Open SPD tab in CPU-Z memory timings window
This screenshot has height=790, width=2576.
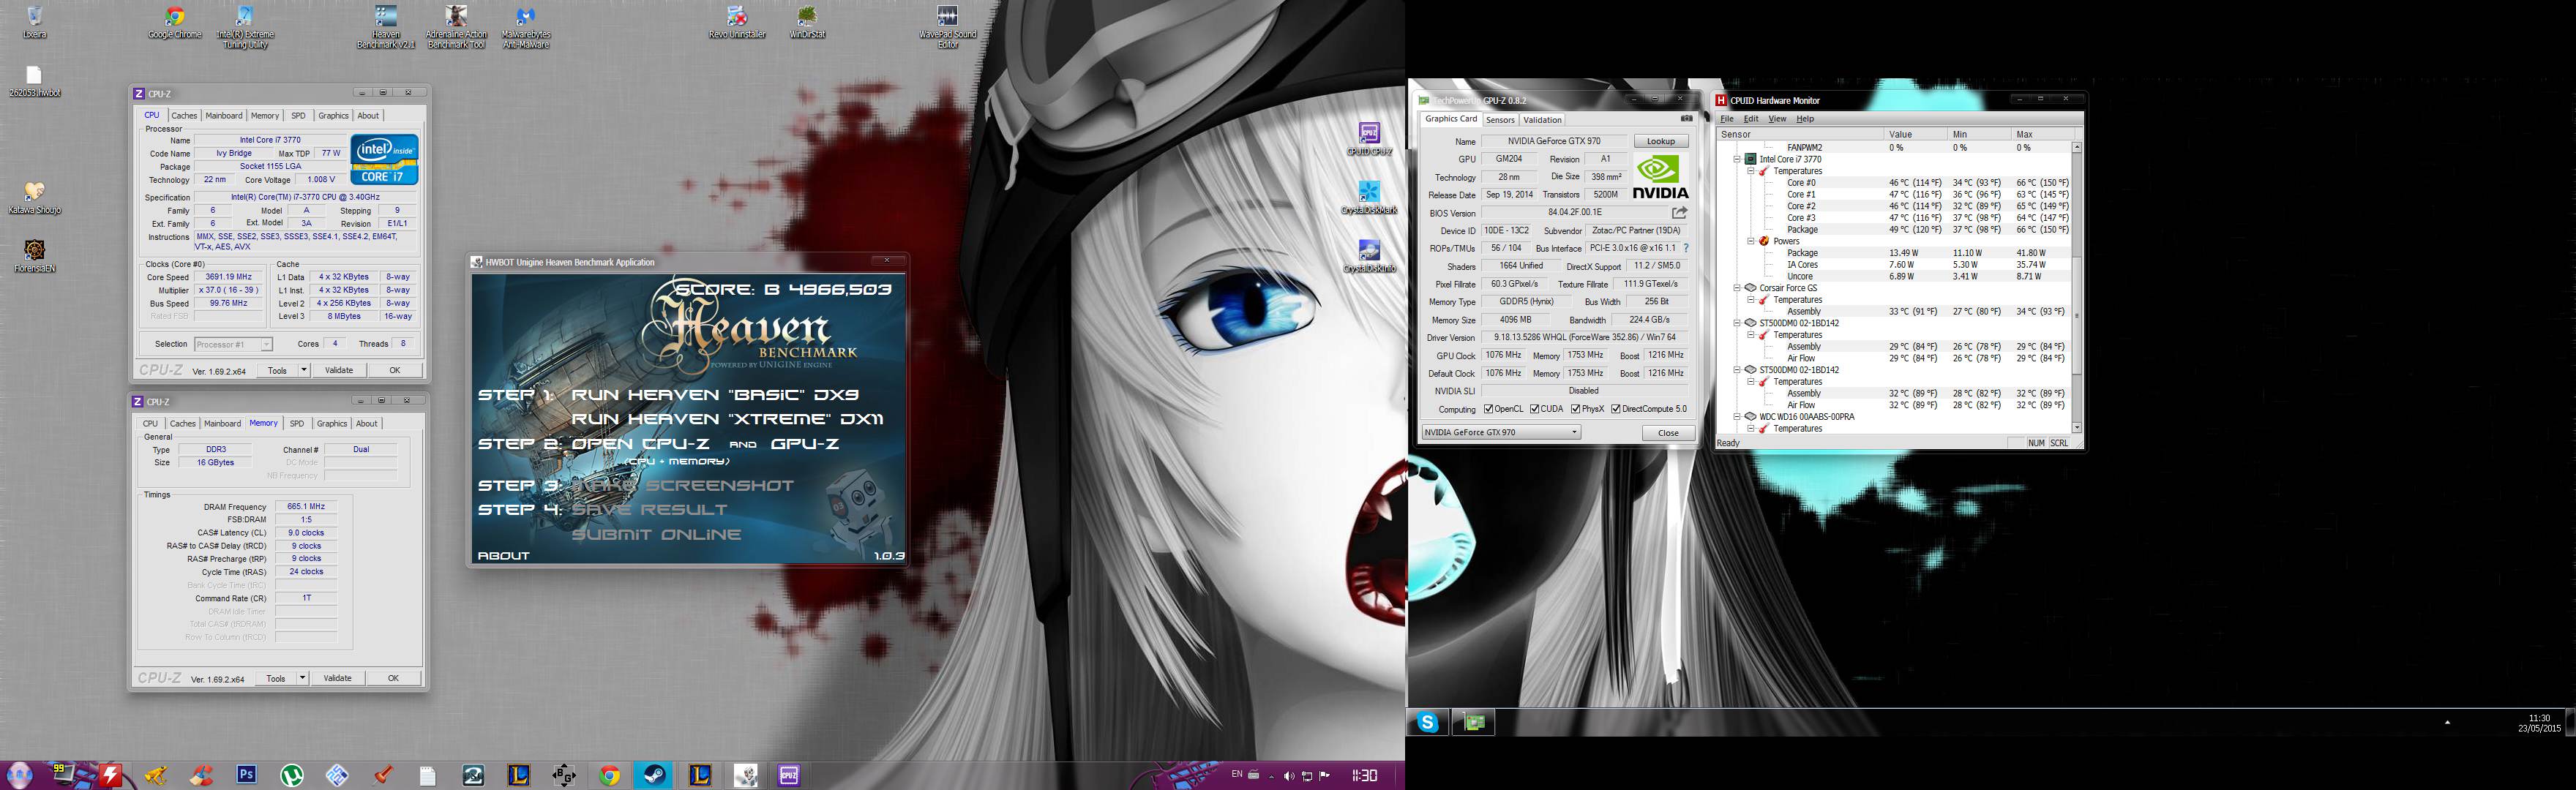[297, 424]
